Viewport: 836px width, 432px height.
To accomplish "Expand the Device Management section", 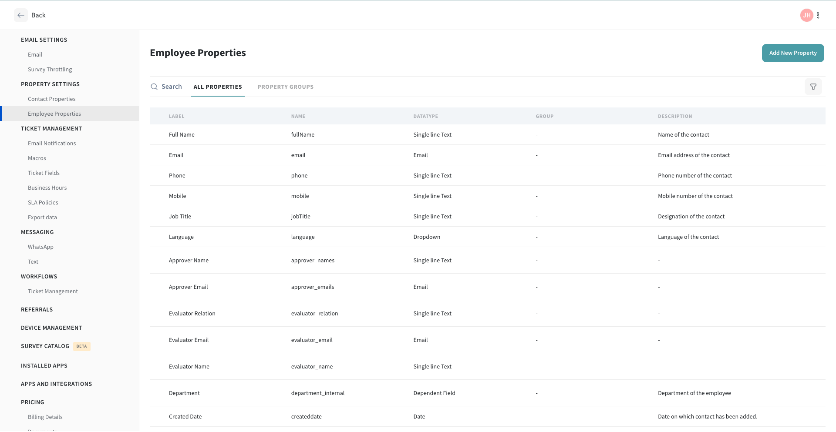I will (x=51, y=328).
